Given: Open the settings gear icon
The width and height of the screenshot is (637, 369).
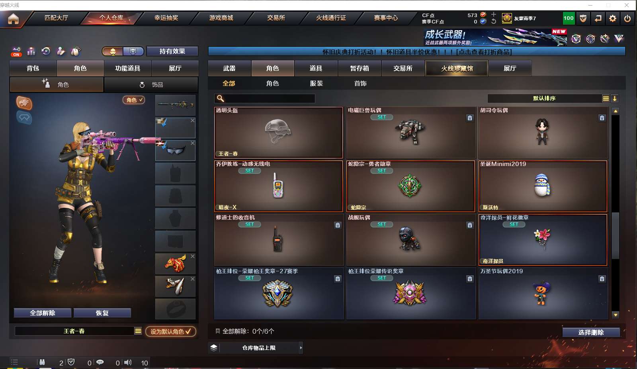Looking at the screenshot, I should coord(613,18).
